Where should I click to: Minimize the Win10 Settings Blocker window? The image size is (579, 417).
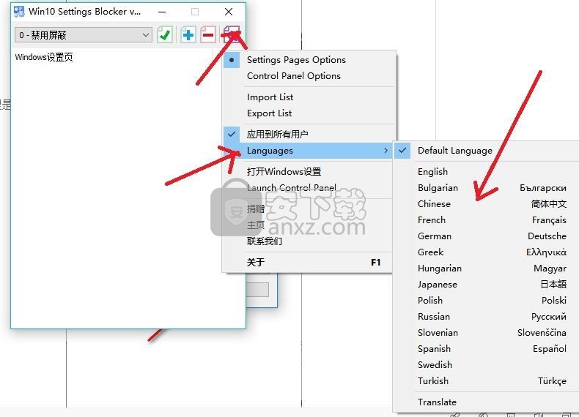coord(162,12)
